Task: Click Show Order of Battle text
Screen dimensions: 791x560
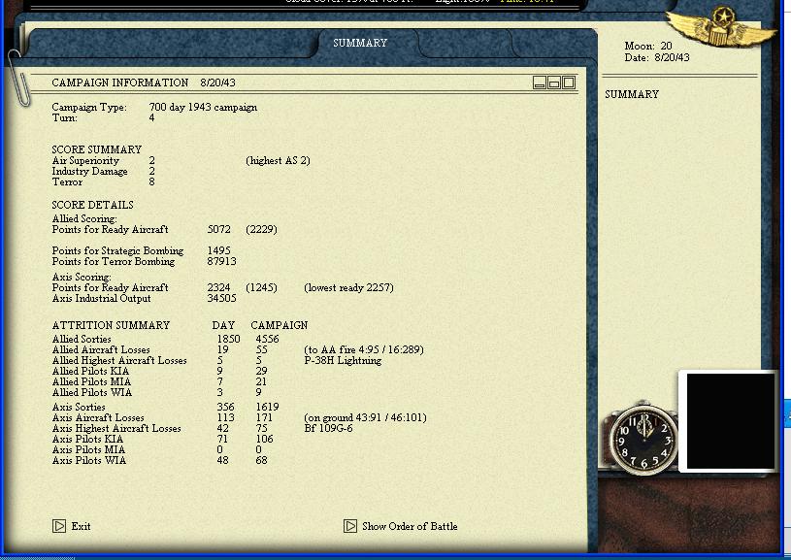Action: (410, 526)
